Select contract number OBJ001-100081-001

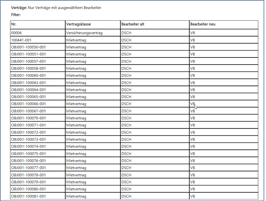click(x=28, y=196)
